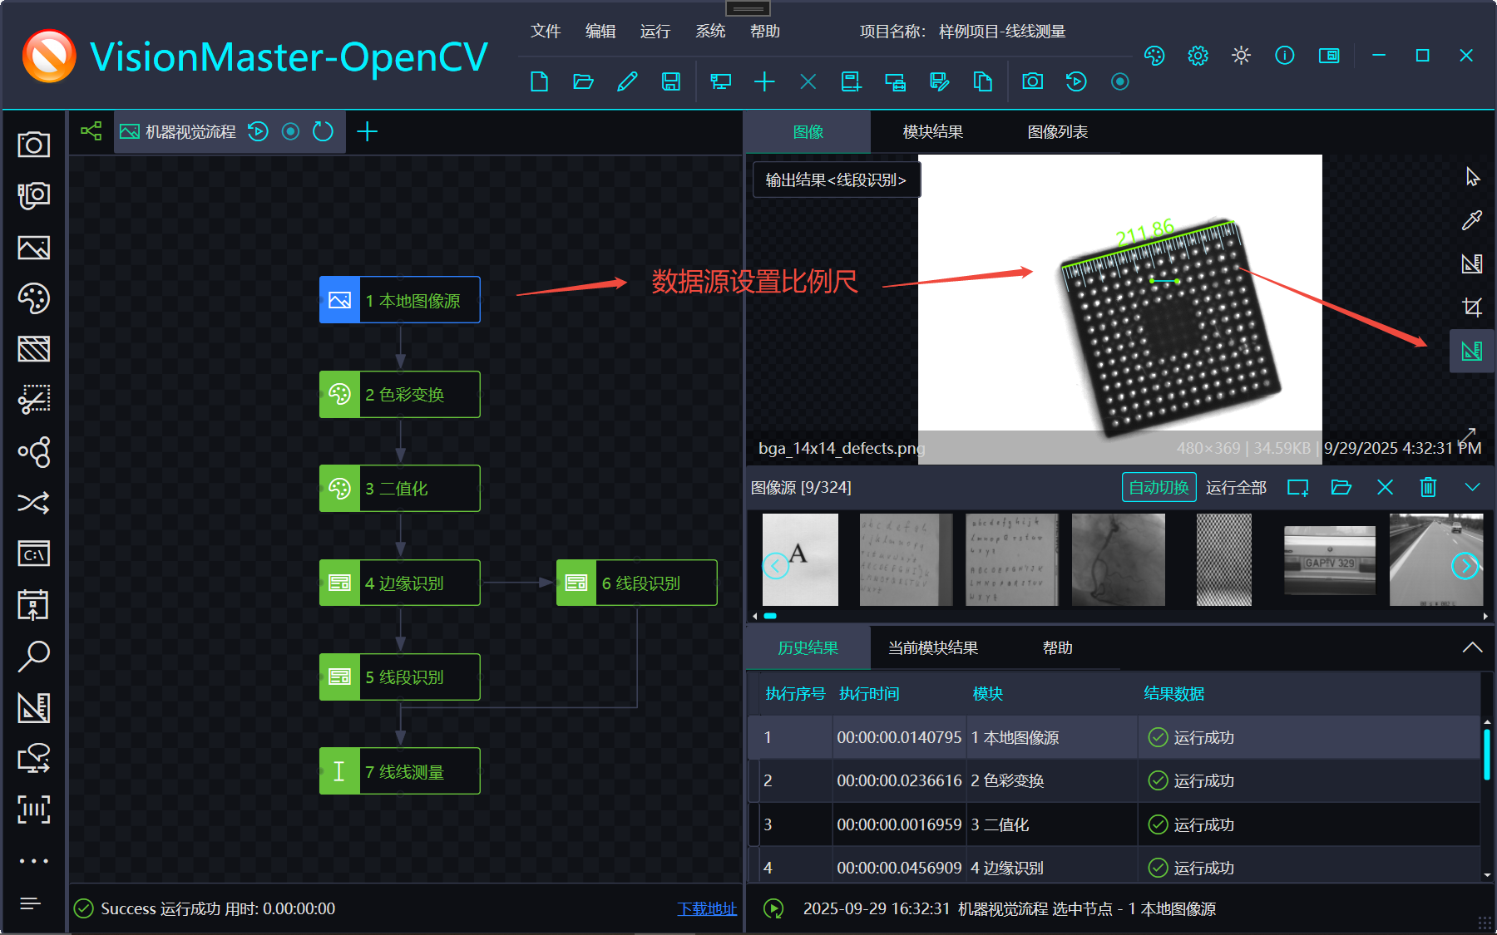Switch to the 模块结果 tab
1497x935 pixels.
[933, 132]
